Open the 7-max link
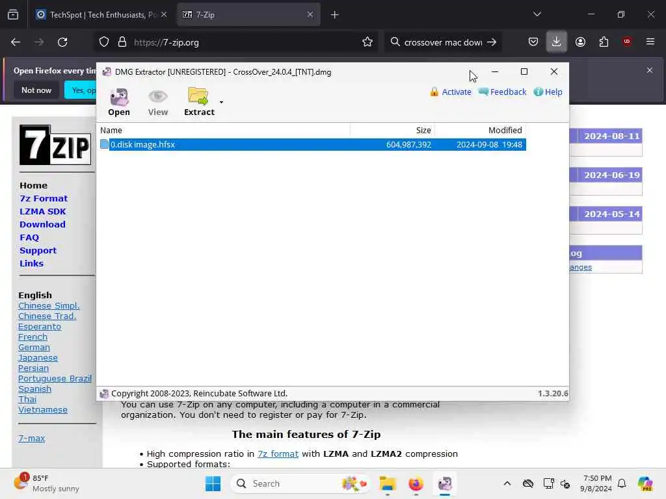Screen dimensions: 666x499 pos(31,439)
